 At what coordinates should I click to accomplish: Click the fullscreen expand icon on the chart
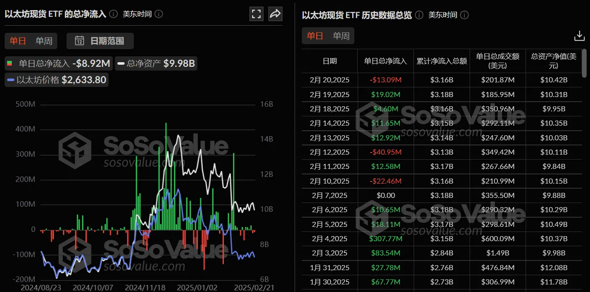[256, 14]
